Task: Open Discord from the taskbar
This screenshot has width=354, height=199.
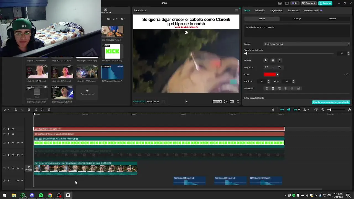Action: [32, 195]
